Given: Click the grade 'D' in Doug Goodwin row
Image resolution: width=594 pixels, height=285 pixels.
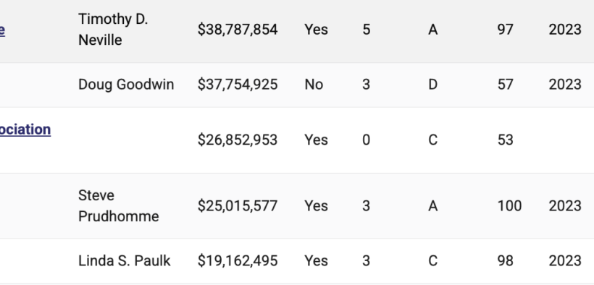Looking at the screenshot, I should 432,85.
